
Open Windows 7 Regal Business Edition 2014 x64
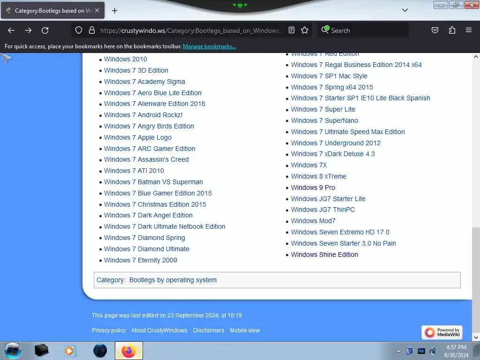(x=356, y=65)
